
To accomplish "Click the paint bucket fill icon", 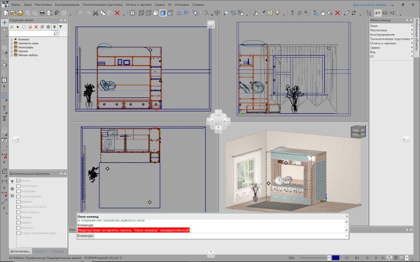I will 256,13.
